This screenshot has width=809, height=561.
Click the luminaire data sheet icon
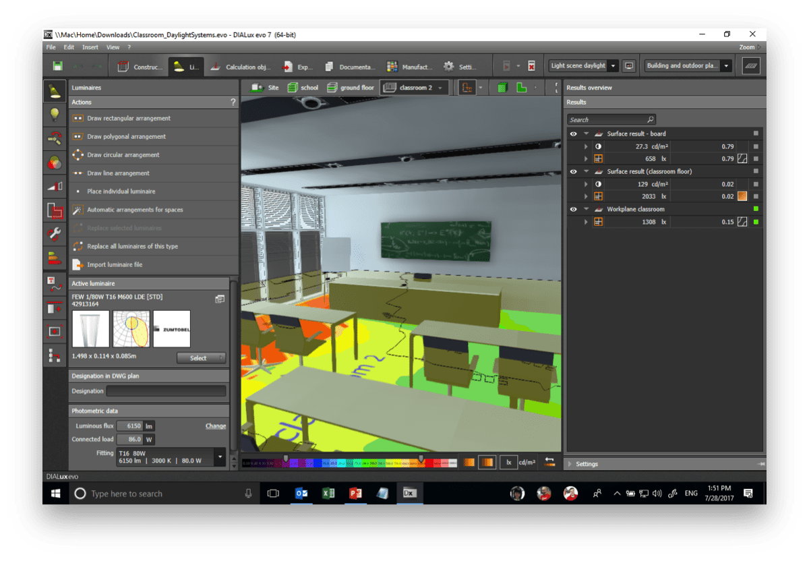pos(220,299)
